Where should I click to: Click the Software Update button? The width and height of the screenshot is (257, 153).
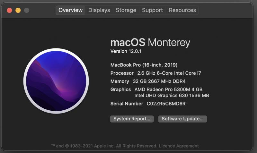[182, 119]
